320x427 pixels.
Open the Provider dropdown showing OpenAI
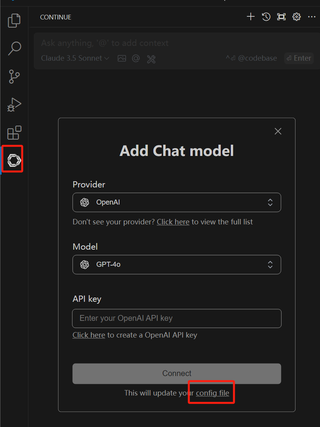coord(176,202)
